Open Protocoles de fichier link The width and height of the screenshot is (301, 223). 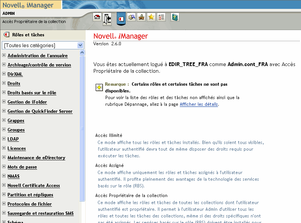30,204
